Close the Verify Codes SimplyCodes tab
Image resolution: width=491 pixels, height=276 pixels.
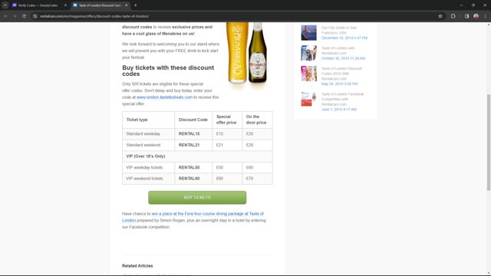pos(65,5)
